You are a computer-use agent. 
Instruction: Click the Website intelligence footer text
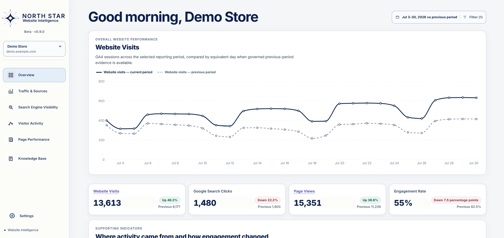23,230
